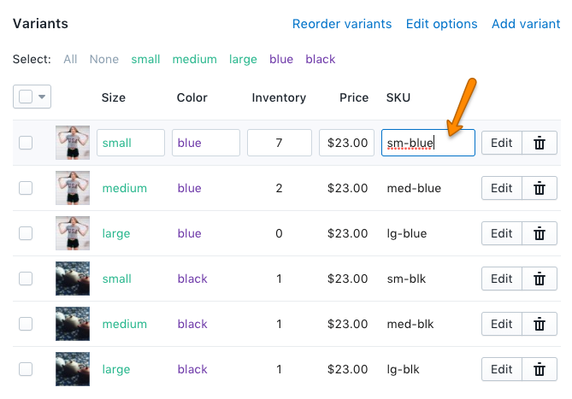Screen dimensions: 572x399
Task: Open Edit options link
Action: click(441, 24)
